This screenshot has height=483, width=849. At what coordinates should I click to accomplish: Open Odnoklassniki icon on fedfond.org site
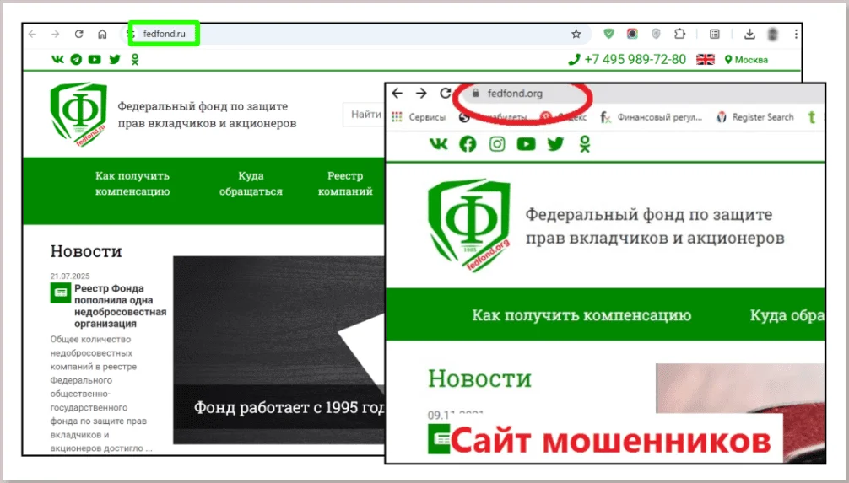tap(585, 144)
